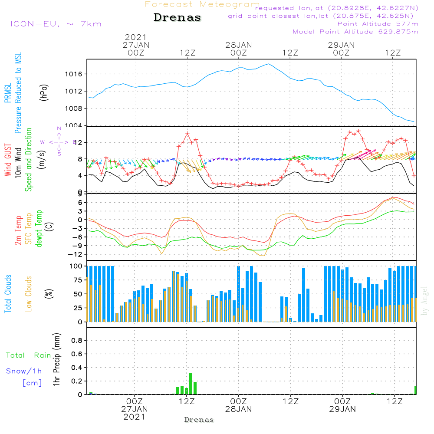Click the red 'Wind GUST' legend label
The height and width of the screenshot is (434, 434).
coord(8,160)
